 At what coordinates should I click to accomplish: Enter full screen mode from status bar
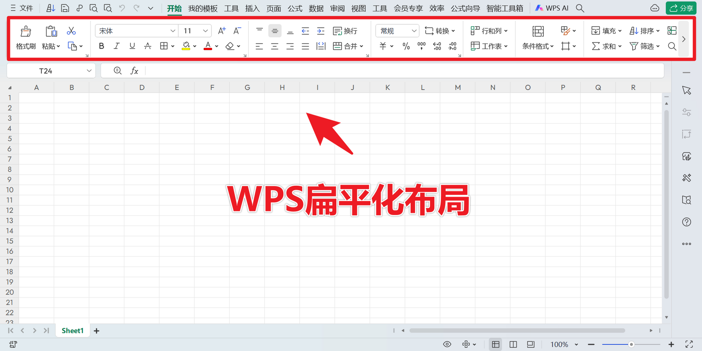(x=689, y=344)
